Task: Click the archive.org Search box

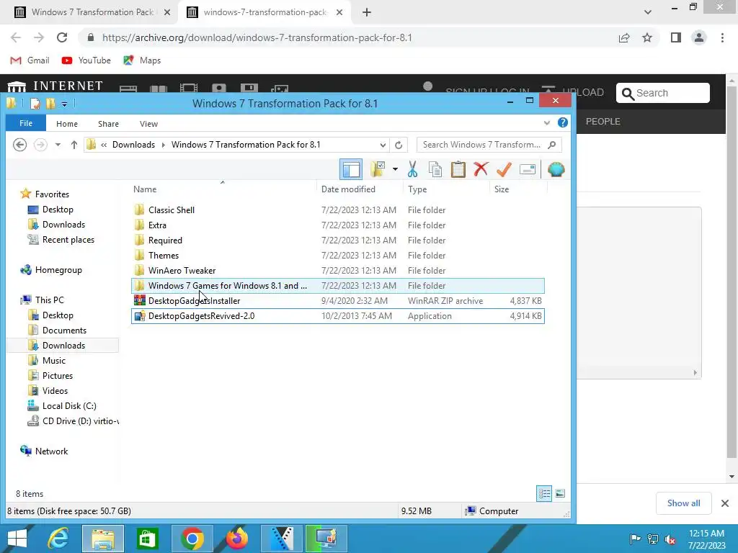Action: tap(663, 93)
